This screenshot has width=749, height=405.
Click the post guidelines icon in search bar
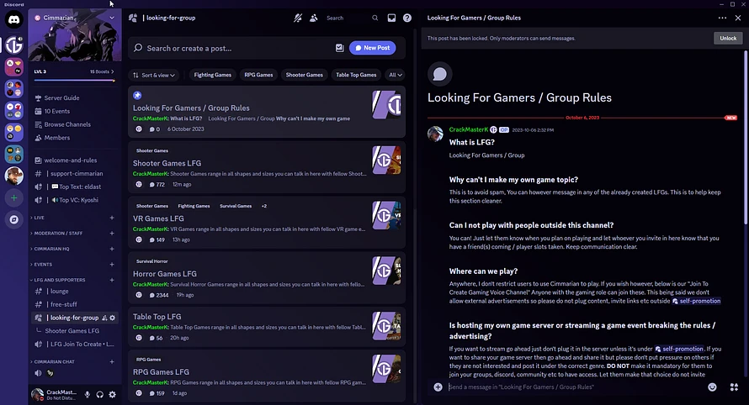coord(340,48)
